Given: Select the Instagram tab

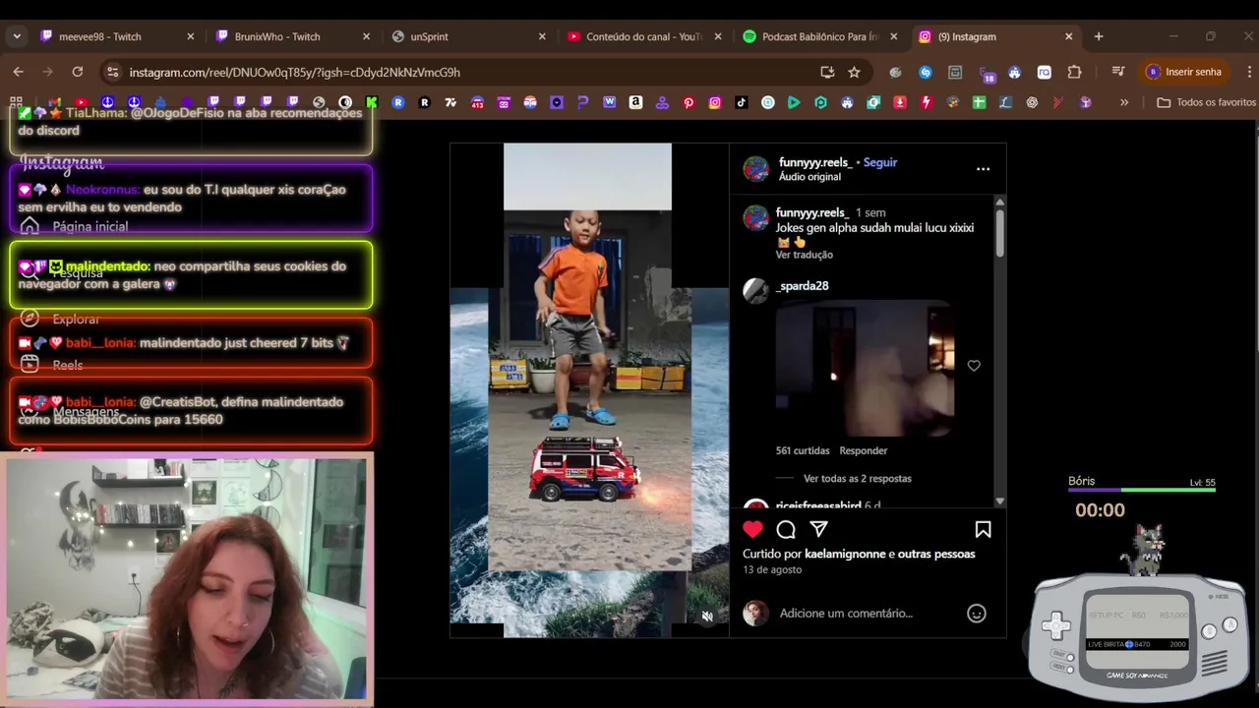Looking at the screenshot, I should (x=995, y=36).
